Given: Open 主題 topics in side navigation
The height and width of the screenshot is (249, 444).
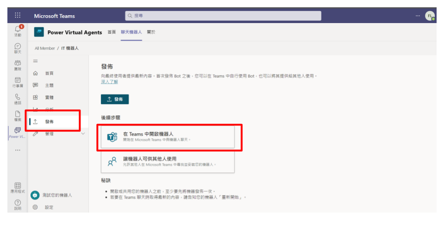Looking at the screenshot, I should 49,85.
